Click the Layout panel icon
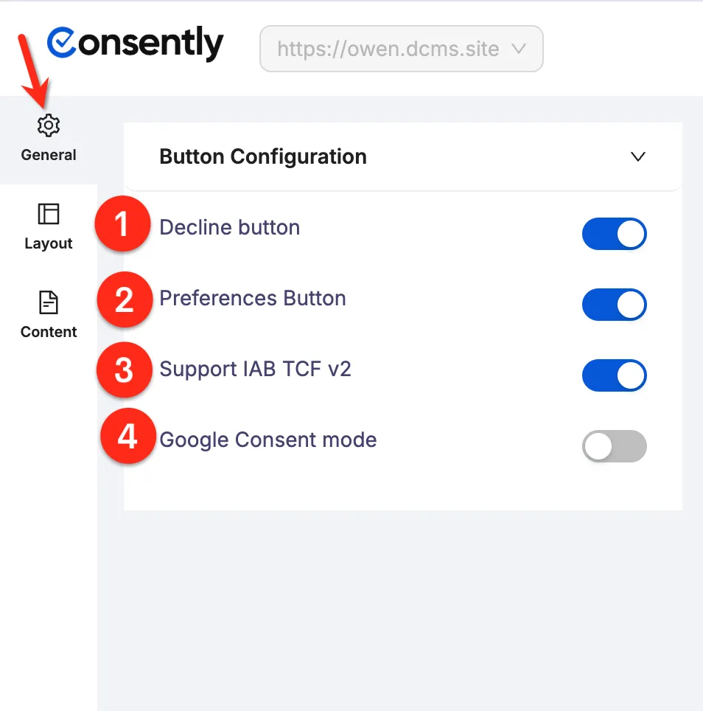The width and height of the screenshot is (703, 711). click(x=49, y=214)
